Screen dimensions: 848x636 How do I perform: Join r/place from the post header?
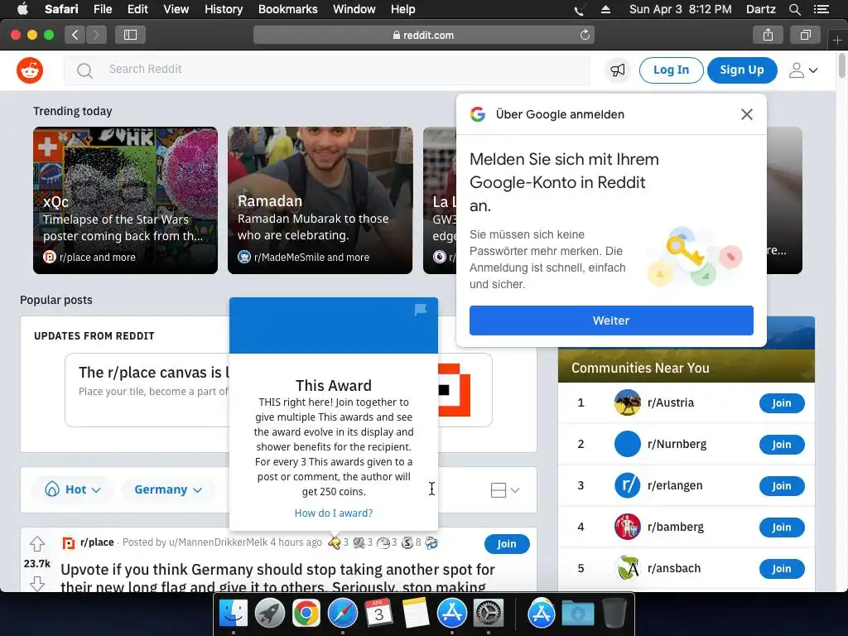pyautogui.click(x=507, y=543)
